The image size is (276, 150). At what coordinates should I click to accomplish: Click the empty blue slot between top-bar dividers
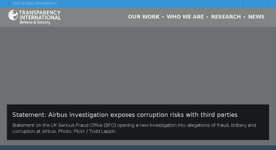pyautogui.click(x=255, y=4)
